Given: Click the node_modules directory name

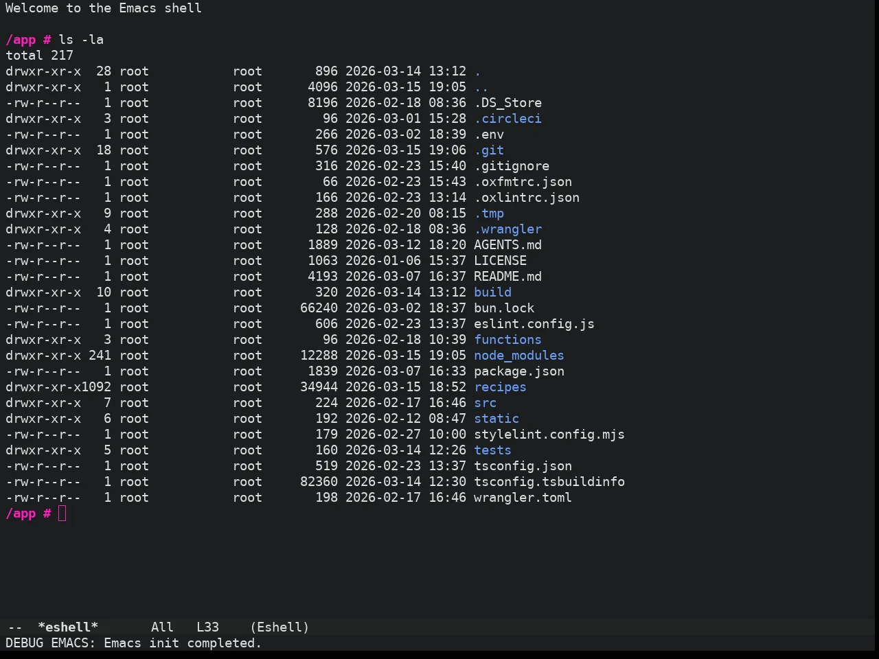Looking at the screenshot, I should coord(519,356).
